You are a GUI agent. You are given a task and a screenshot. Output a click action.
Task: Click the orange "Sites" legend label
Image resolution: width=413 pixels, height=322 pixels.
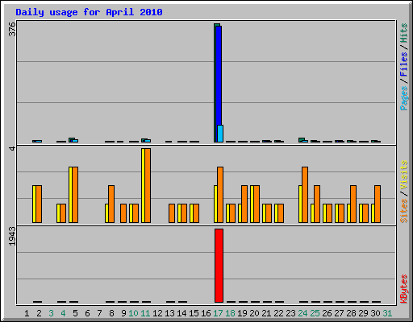404,211
